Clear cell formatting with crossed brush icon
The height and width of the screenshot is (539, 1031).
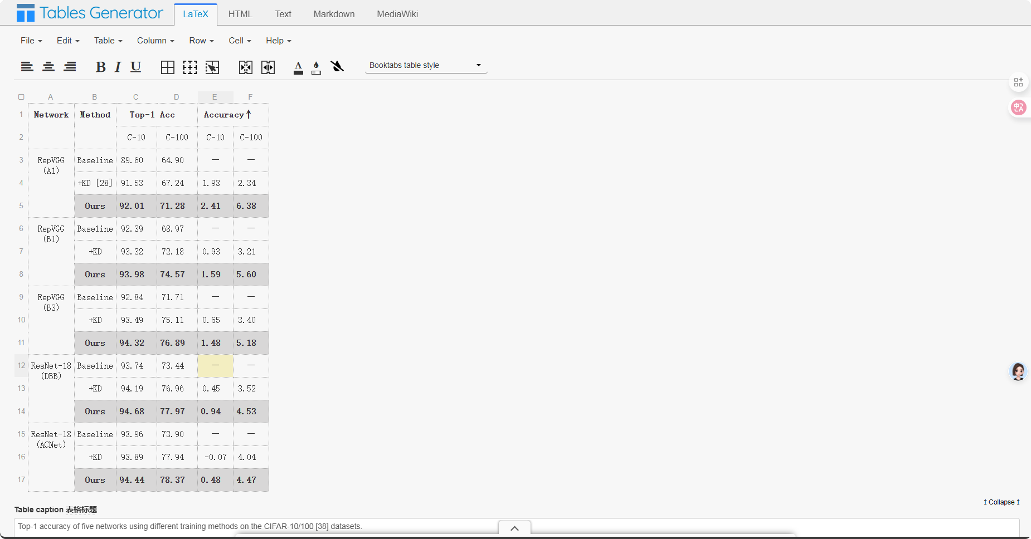click(337, 67)
